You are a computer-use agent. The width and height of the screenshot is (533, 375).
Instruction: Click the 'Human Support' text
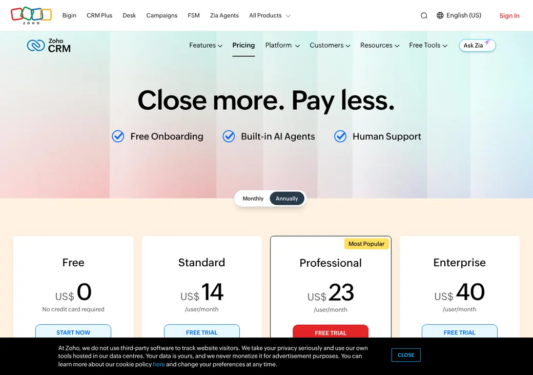click(x=387, y=136)
